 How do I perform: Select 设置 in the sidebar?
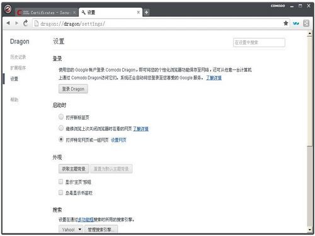(14, 79)
